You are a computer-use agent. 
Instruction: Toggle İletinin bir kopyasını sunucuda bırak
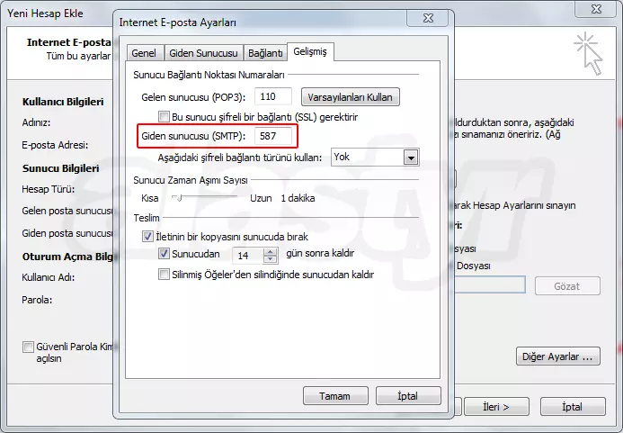147,237
